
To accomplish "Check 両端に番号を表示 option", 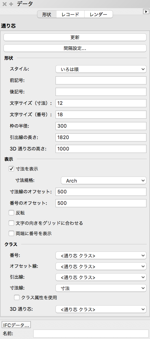I will 11,233.
